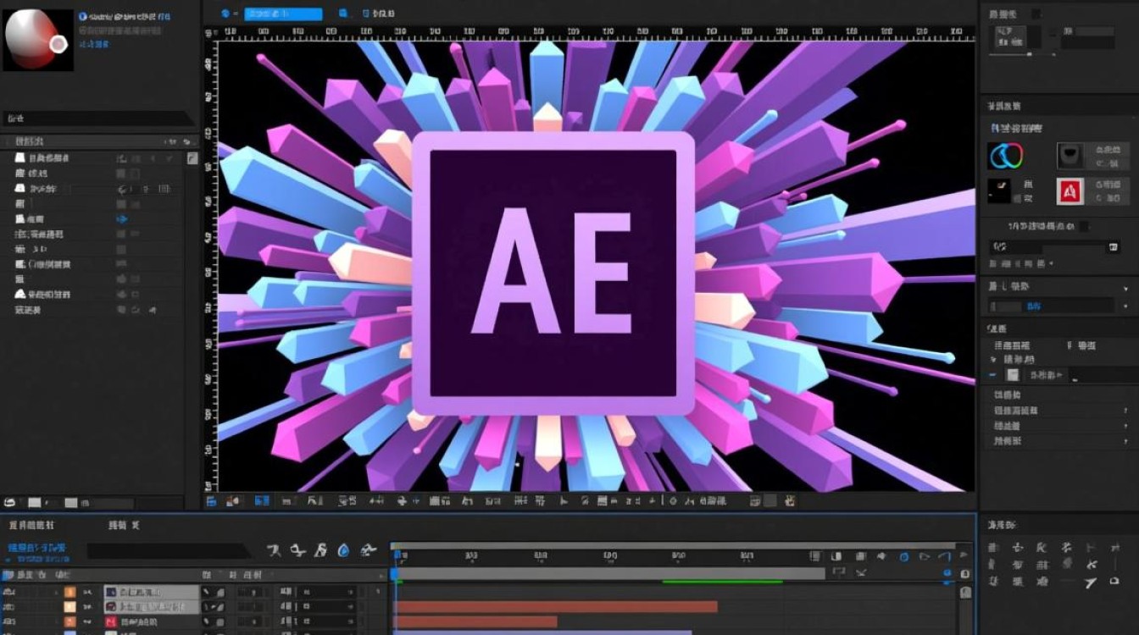This screenshot has width=1139, height=635.
Task: Click the red Adobe 'A' icon in right panel
Action: click(x=1070, y=191)
